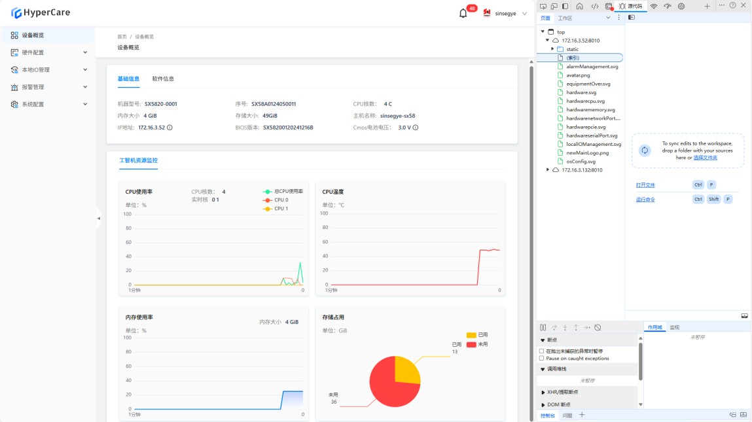The width and height of the screenshot is (752, 422).
Task: Open the DevTools elements code icon panel
Action: pos(595,6)
